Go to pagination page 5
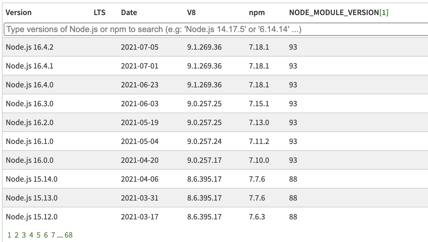This screenshot has height=242, width=428. pos(39,234)
